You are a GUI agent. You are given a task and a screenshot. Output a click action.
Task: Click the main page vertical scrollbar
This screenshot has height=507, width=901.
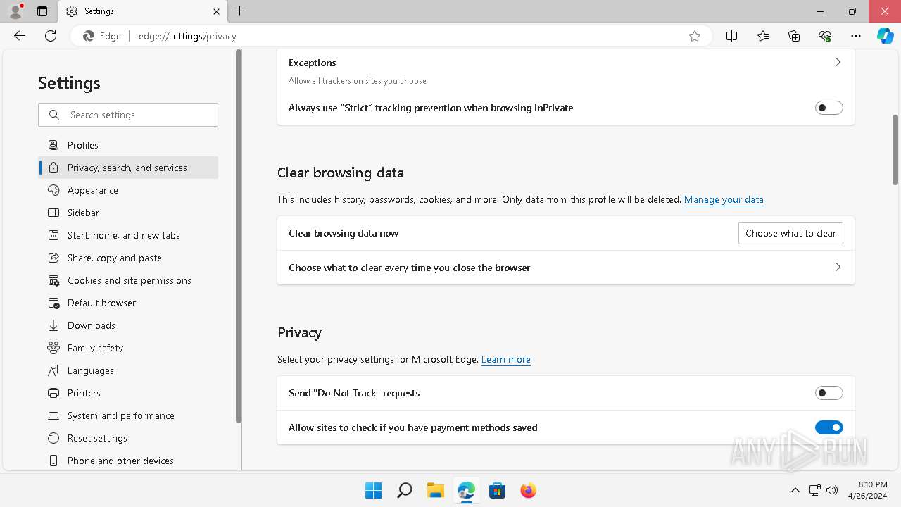(x=895, y=149)
